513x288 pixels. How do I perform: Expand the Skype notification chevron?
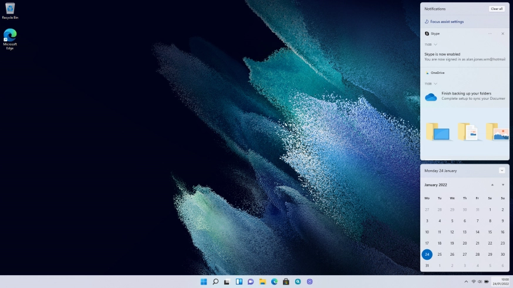pyautogui.click(x=436, y=45)
